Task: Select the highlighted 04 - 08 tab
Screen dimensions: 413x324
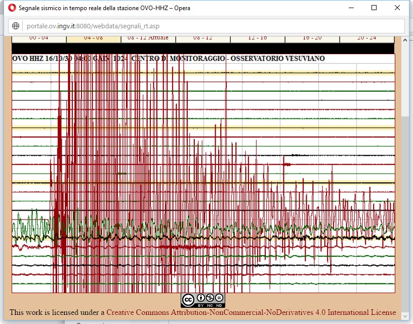Action: click(x=94, y=38)
